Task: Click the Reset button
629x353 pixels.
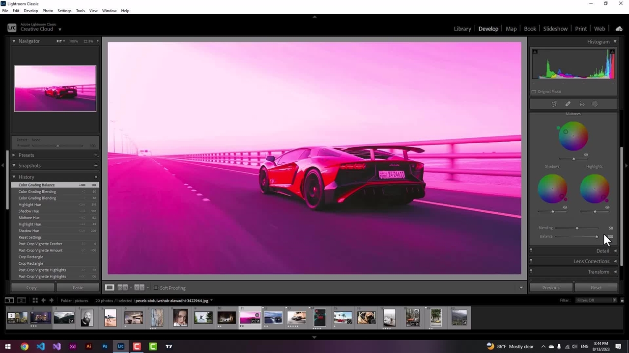Action: tap(596, 288)
